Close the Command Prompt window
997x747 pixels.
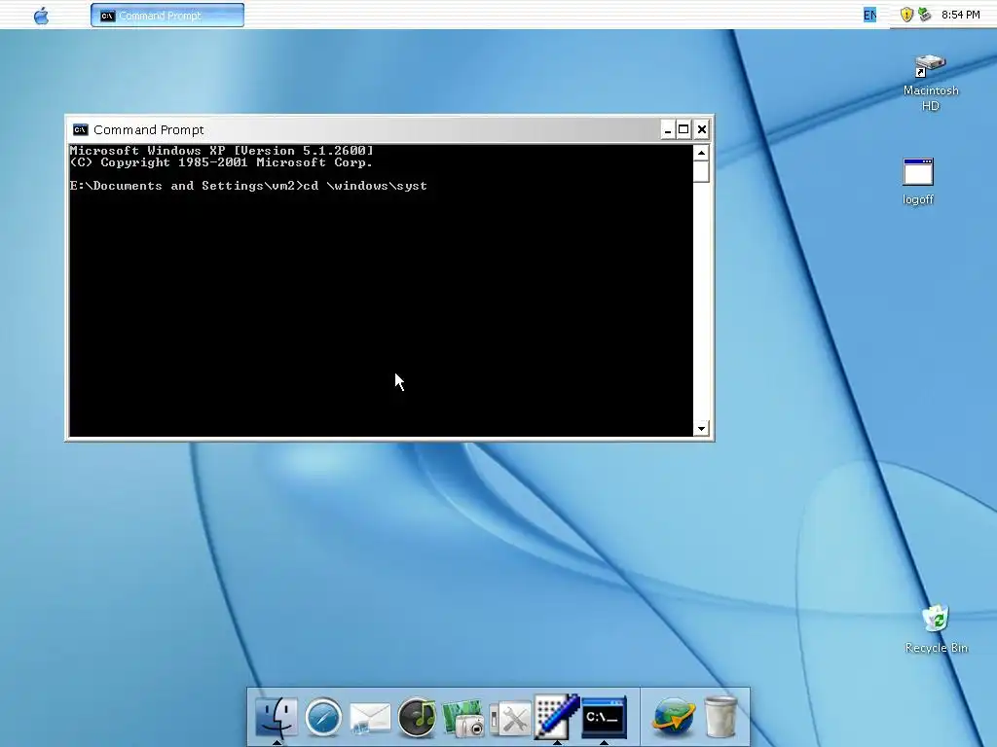pos(701,129)
